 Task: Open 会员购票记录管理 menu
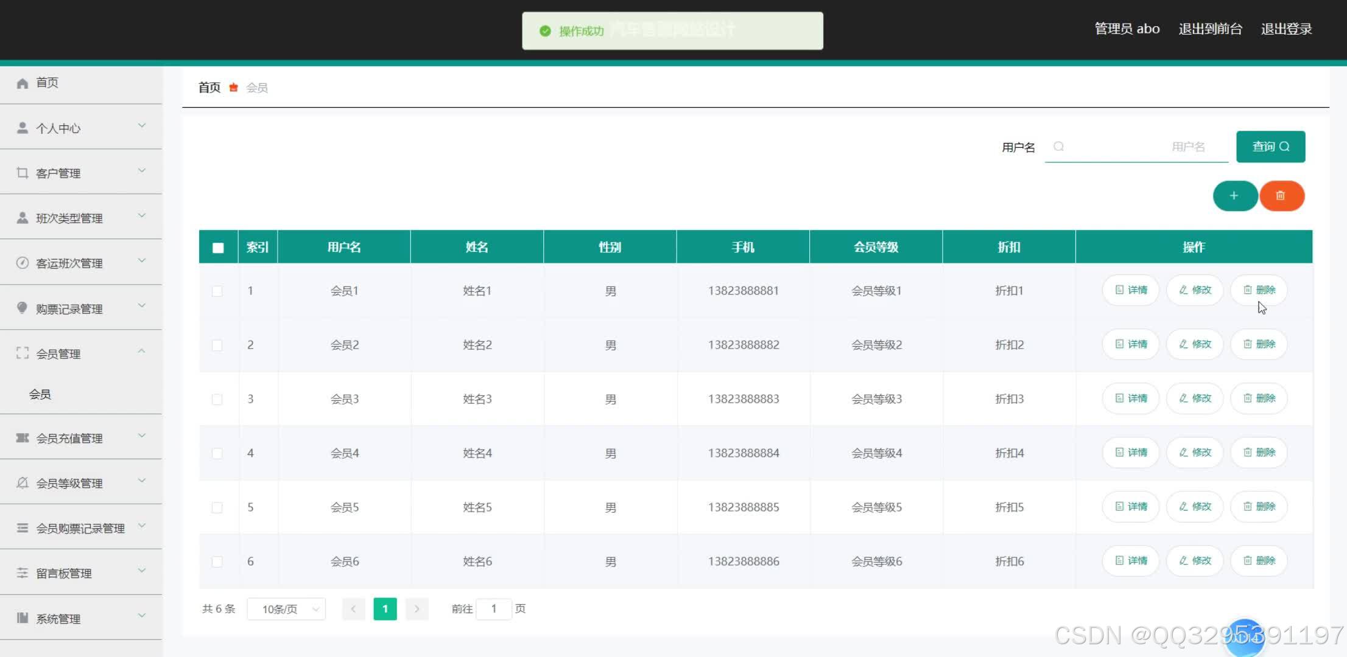(81, 528)
